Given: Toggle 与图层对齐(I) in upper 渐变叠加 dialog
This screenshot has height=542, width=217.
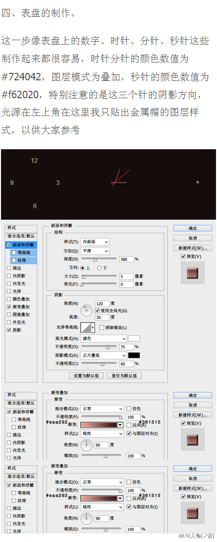Looking at the screenshot, I should [x=129, y=433].
